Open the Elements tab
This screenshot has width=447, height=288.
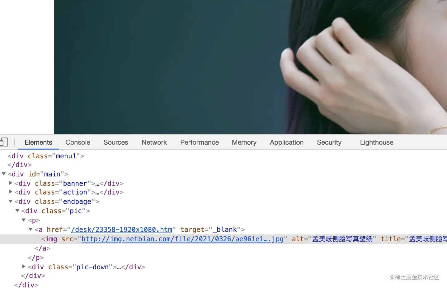[38, 142]
